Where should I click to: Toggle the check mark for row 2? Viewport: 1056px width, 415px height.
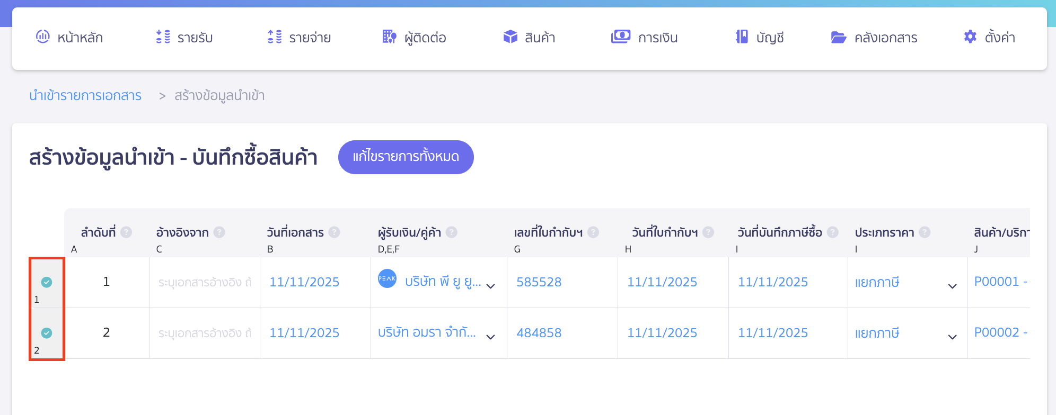pyautogui.click(x=47, y=333)
